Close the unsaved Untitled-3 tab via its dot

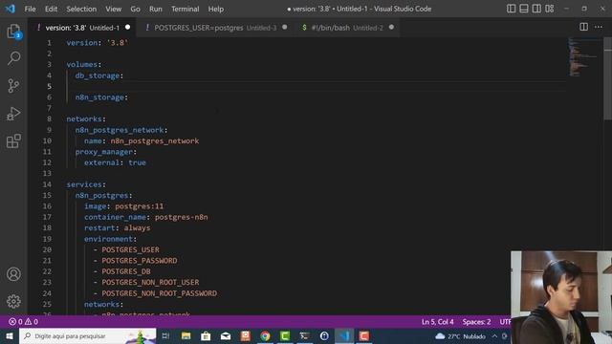point(285,28)
